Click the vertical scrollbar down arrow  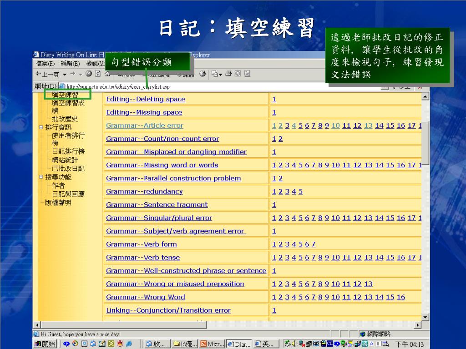pyautogui.click(x=425, y=317)
